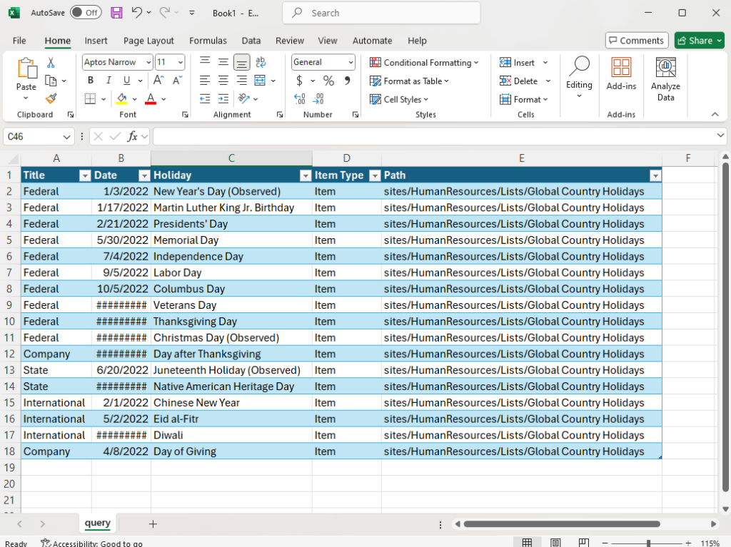Viewport: 731px width, 547px height.
Task: Click Increase Decimal icon
Action: [x=300, y=99]
